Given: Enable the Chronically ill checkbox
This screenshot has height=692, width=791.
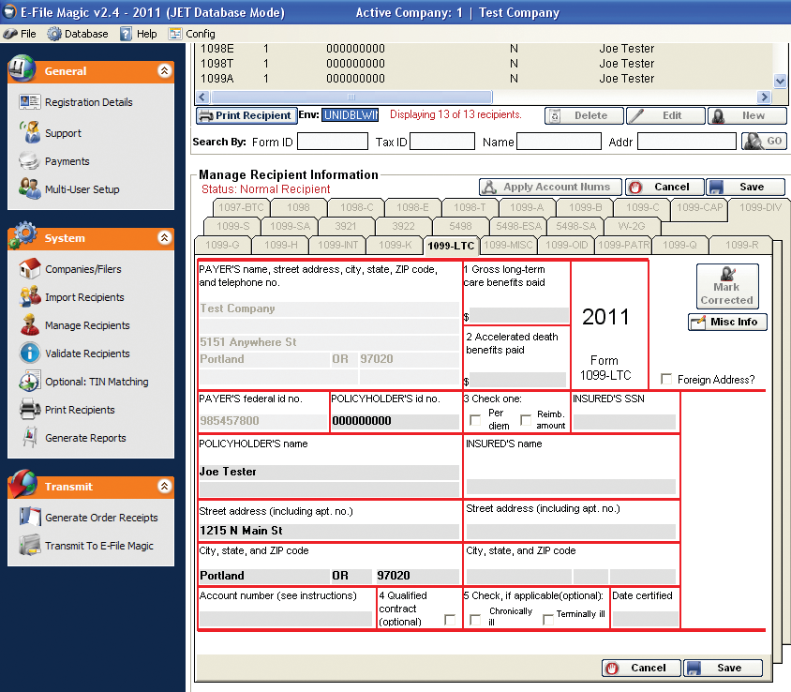Looking at the screenshot, I should [476, 619].
